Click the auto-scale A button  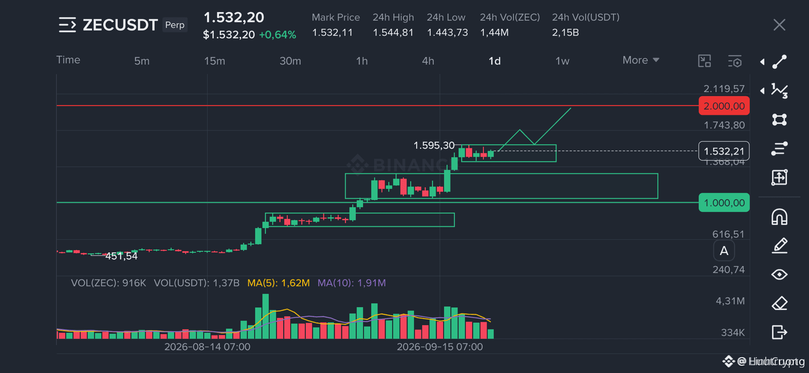click(724, 251)
